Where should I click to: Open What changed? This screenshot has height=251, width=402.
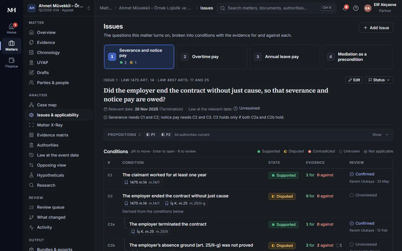pyautogui.click(x=59, y=217)
